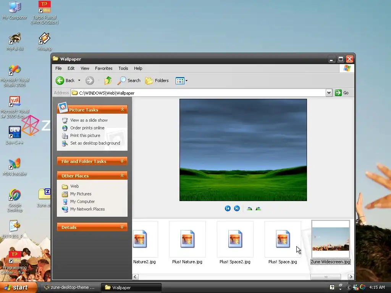Open the Back history dropdown arrow

79,80
